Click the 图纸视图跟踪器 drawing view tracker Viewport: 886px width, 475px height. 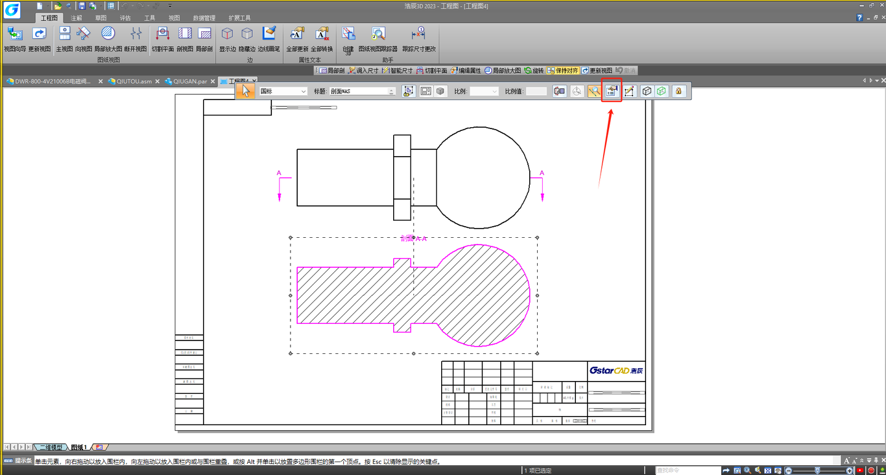pos(379,34)
